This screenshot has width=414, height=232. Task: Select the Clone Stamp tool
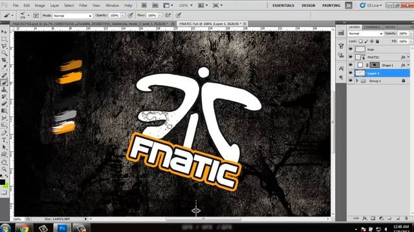tap(4, 90)
